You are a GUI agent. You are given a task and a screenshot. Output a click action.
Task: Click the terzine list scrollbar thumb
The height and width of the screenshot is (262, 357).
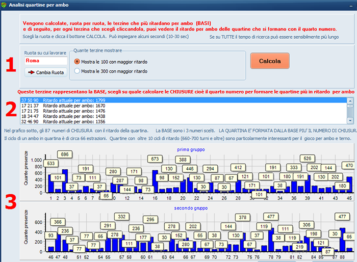[350, 106]
